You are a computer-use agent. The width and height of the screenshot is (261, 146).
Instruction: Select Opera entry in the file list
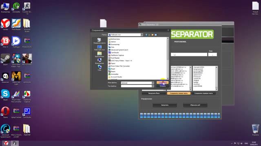pyautogui.click(x=112, y=63)
